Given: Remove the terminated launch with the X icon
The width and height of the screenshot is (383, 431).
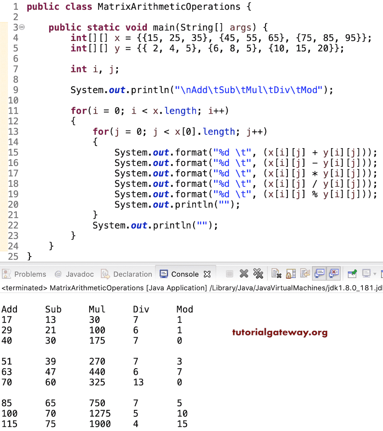Looking at the screenshot, I should 244,274.
